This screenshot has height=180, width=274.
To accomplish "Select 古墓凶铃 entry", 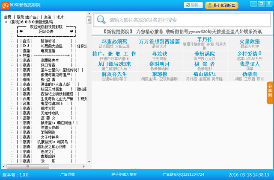I will 48,156.
